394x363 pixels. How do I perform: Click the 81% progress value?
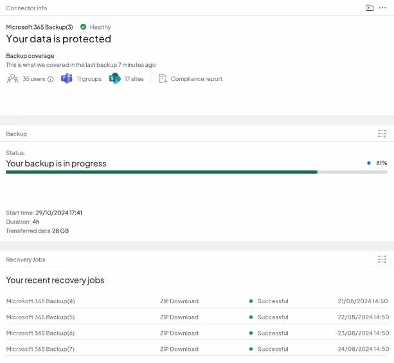pos(381,163)
